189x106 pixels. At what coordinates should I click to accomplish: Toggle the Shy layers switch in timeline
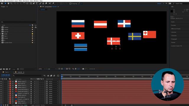pos(48,76)
